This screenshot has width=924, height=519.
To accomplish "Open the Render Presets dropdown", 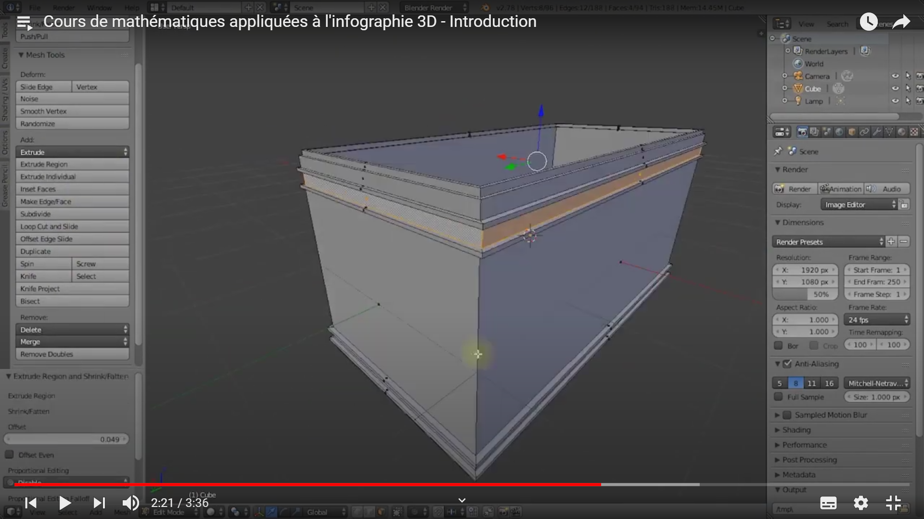I will (828, 242).
